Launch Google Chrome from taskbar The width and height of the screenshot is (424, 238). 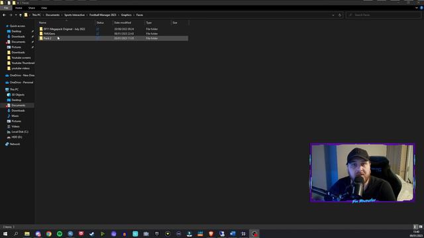point(48,233)
